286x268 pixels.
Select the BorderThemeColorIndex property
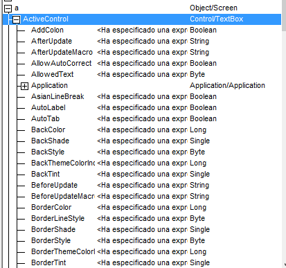[63, 251]
